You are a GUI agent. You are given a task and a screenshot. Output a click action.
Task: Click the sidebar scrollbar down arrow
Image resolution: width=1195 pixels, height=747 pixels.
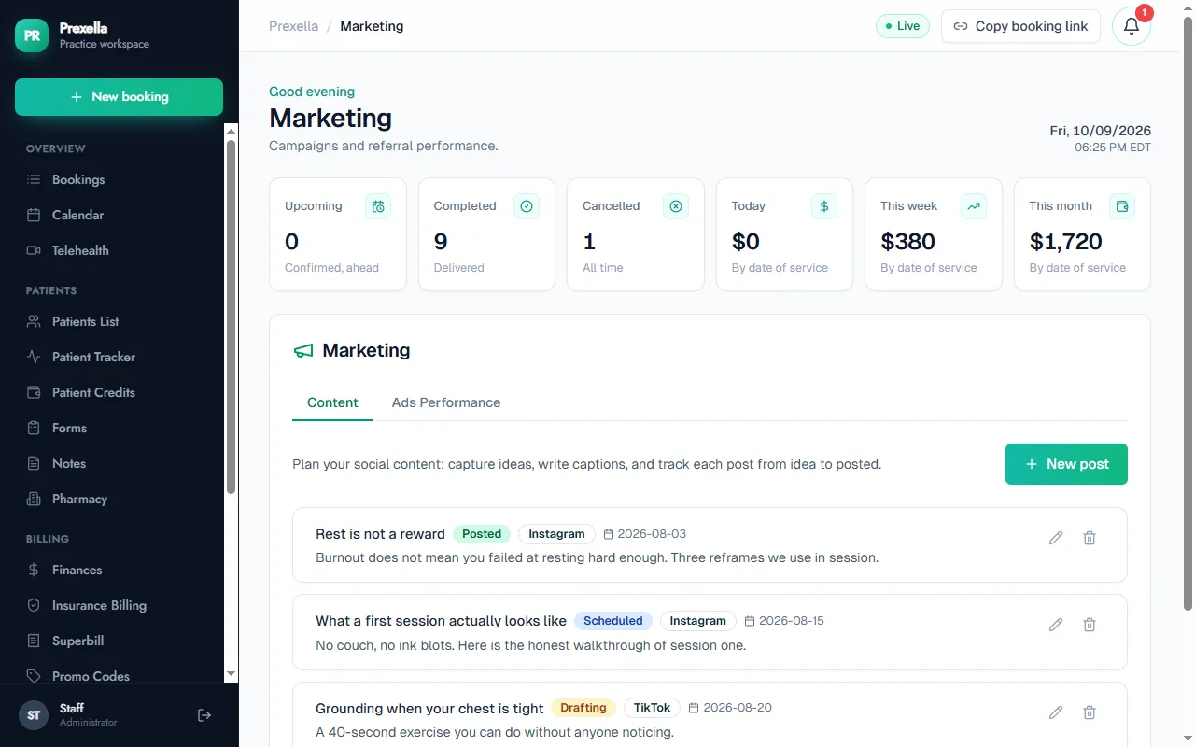coord(232,674)
